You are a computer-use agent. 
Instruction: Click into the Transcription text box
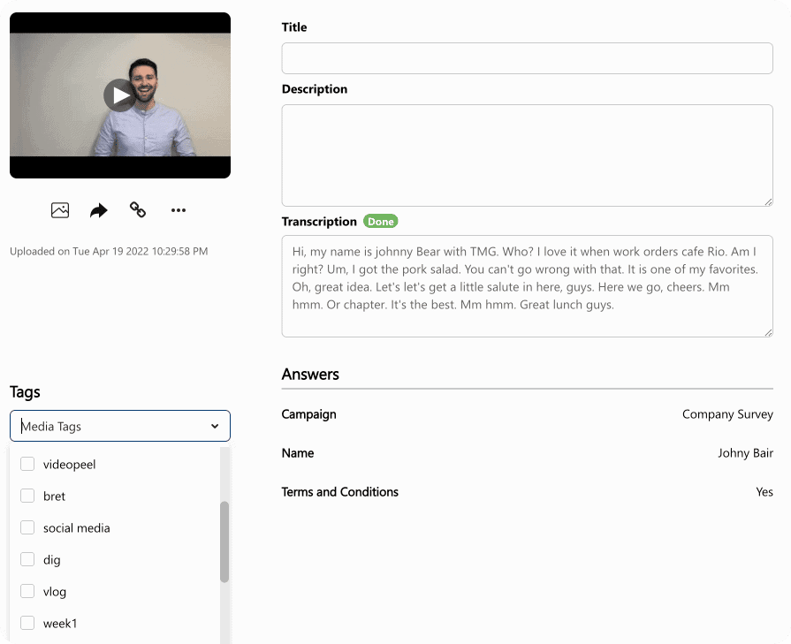click(527, 285)
